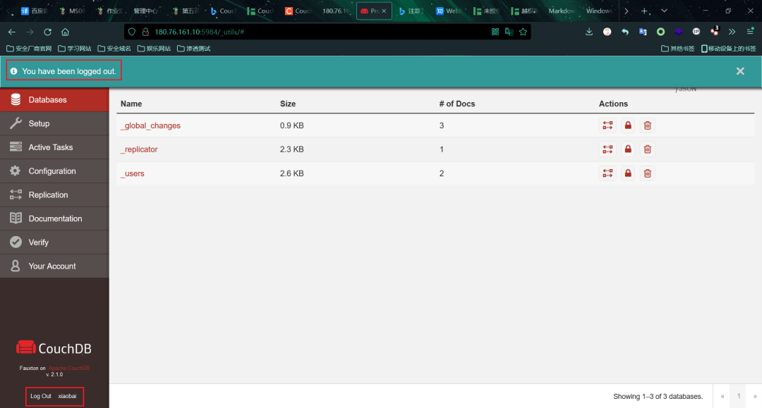Set permissions for _global_changes database

click(x=628, y=125)
